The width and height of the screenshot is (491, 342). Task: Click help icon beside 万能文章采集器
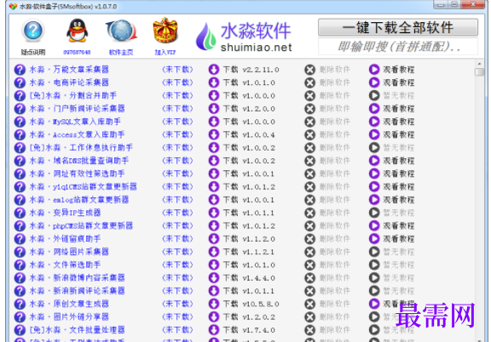point(20,70)
